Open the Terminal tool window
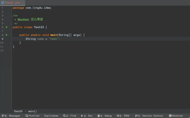This screenshot has height=118, width=190. [x=176, y=116]
